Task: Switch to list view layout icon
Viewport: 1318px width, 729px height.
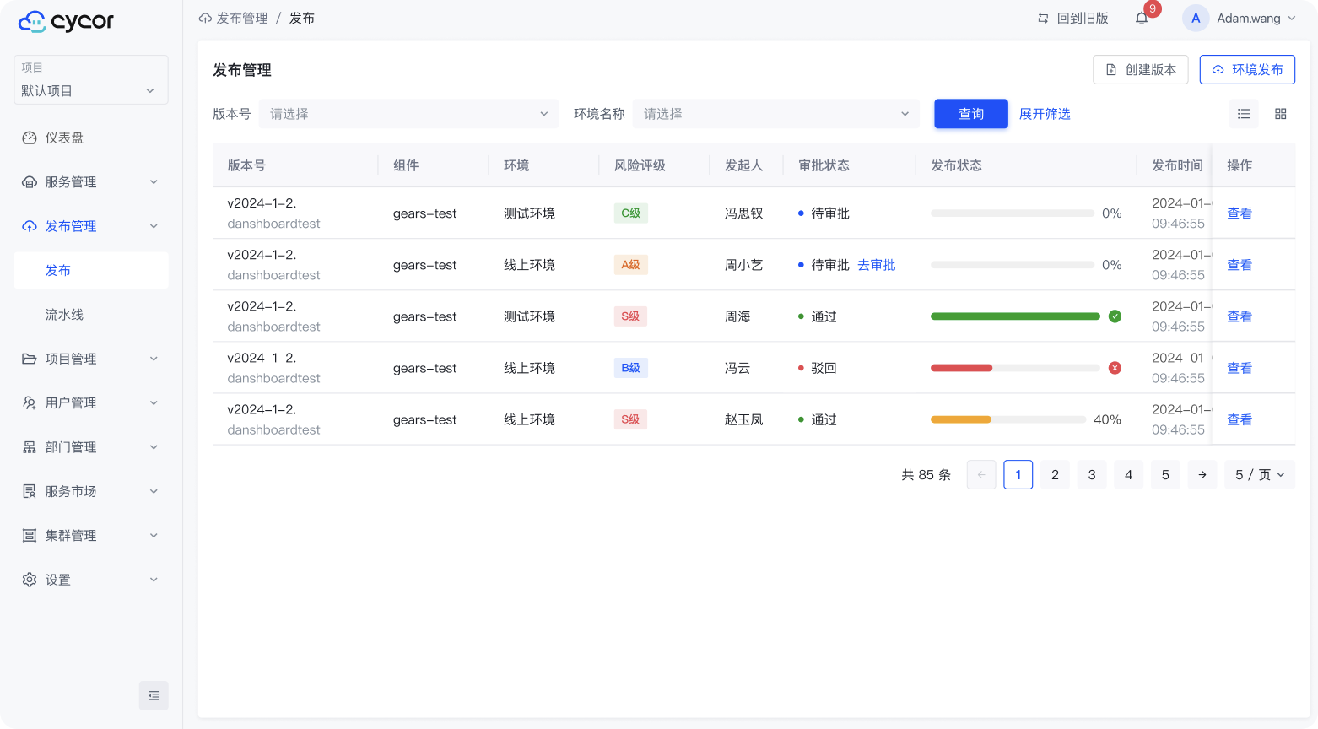Action: (1244, 114)
